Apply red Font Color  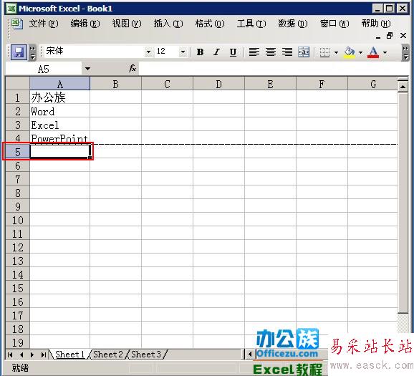point(373,52)
